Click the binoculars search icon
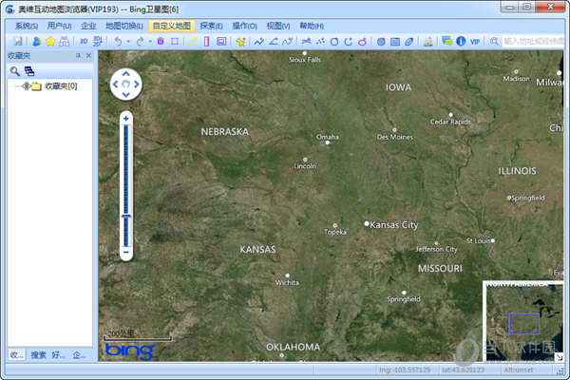This screenshot has height=380, width=570. (64, 42)
